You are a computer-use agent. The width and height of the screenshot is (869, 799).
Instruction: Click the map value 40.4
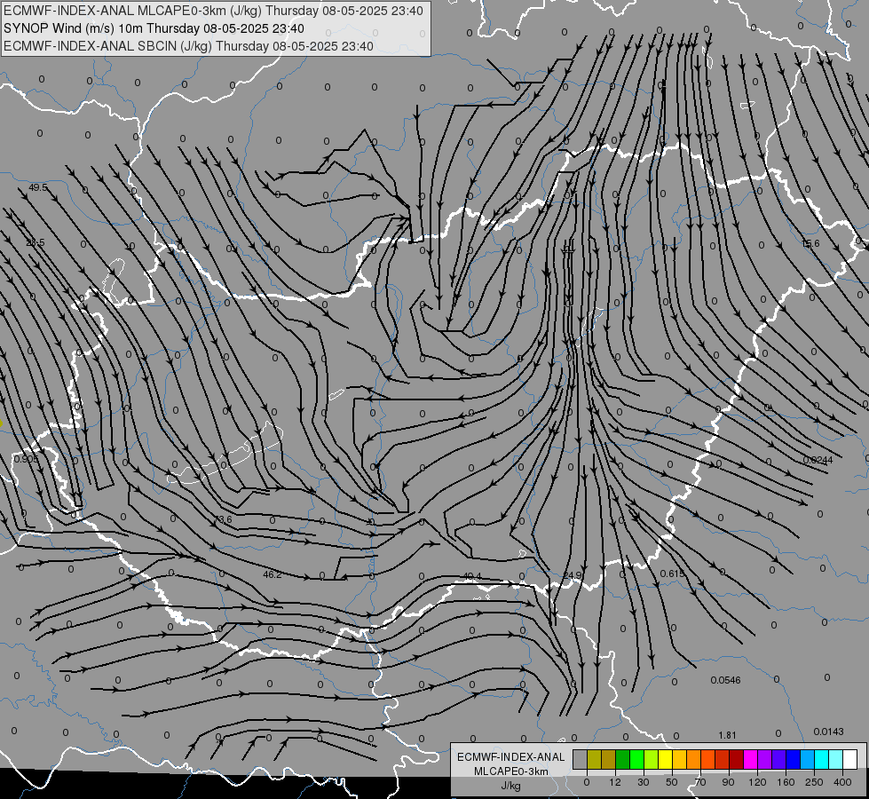[472, 577]
